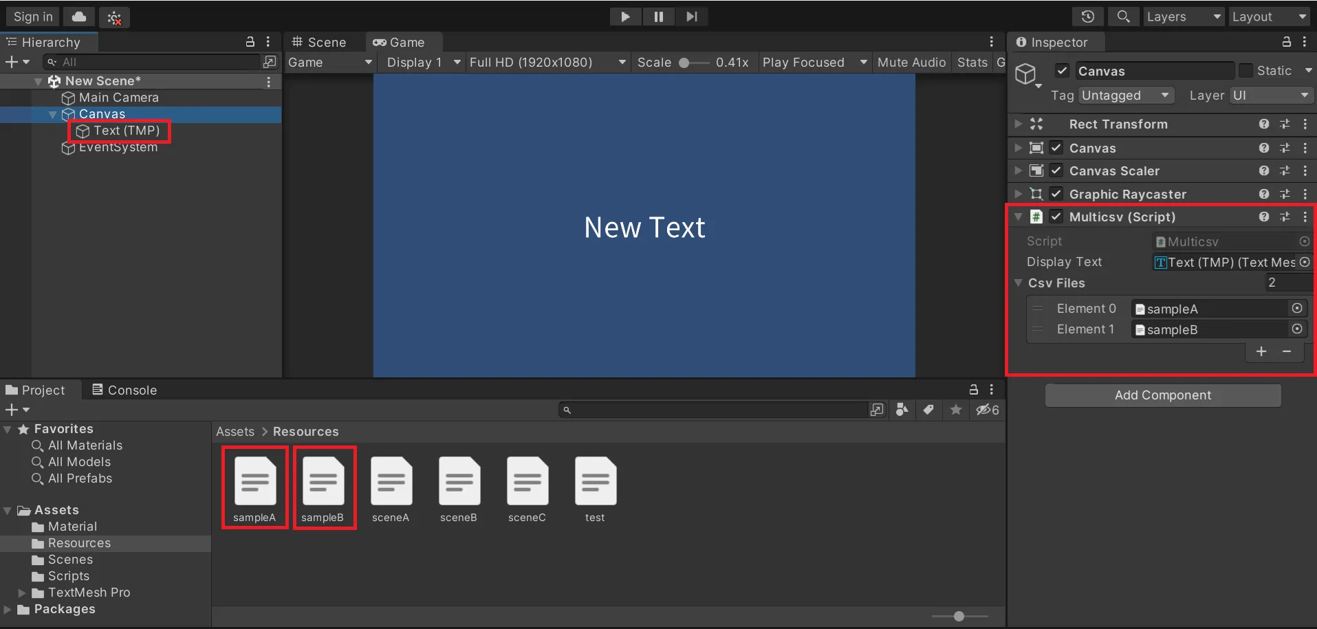This screenshot has height=629, width=1317.
Task: Click the Add Component button
Action: click(1163, 395)
